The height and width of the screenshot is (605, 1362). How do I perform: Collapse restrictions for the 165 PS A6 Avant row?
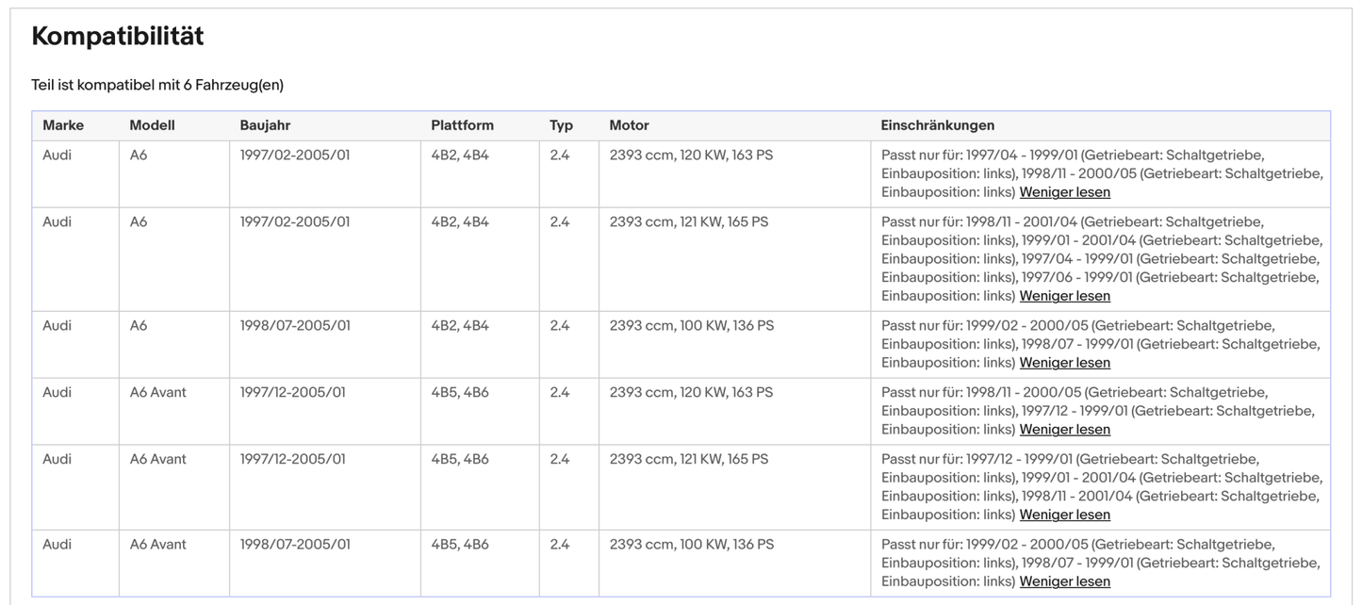[1064, 514]
